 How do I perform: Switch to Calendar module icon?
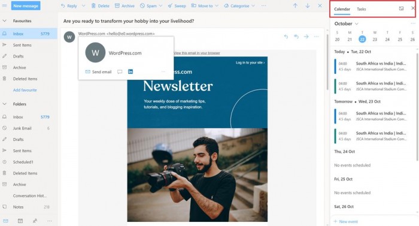click(20, 221)
